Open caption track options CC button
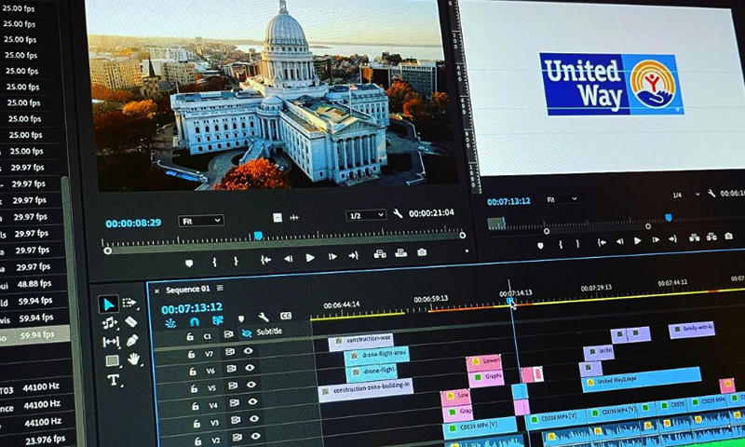 [285, 316]
